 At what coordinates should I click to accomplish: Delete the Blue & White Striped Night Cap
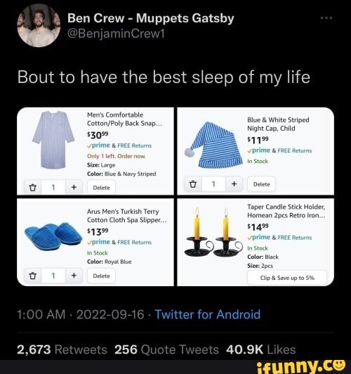click(261, 184)
